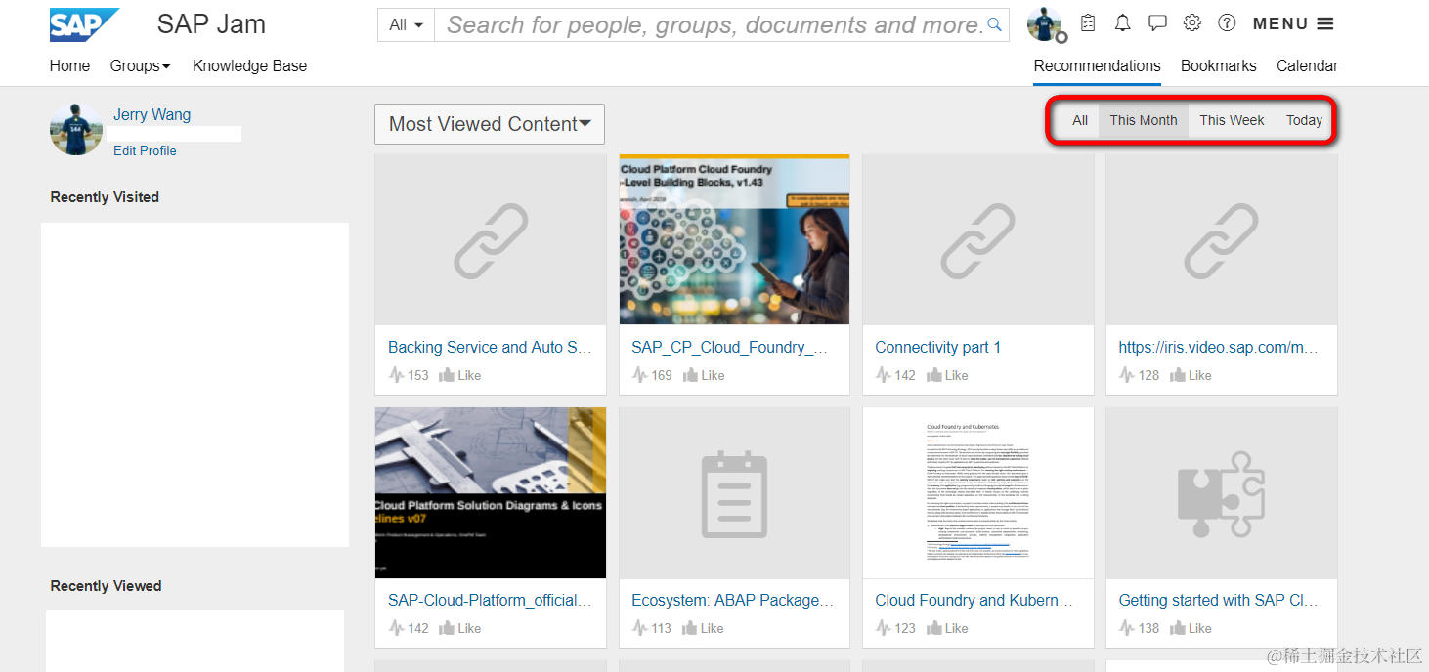
Task: Click the views icon showing 169
Action: tap(639, 375)
